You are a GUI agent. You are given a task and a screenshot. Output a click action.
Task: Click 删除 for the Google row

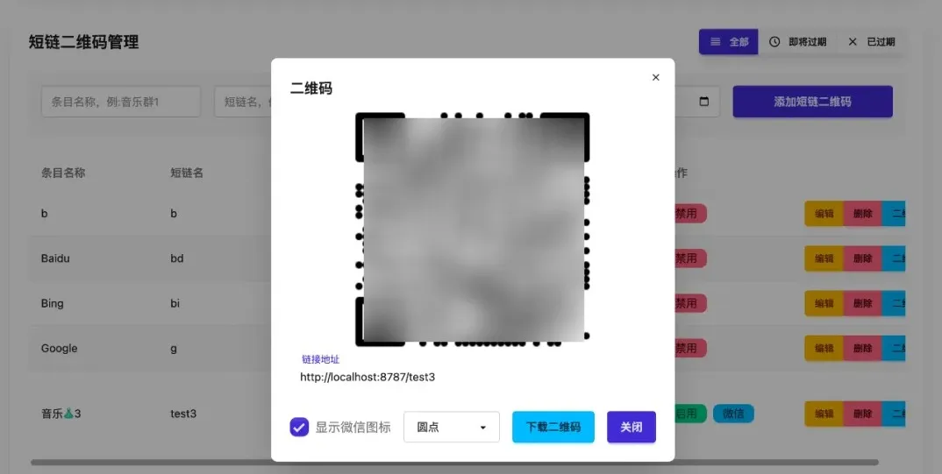click(x=862, y=348)
